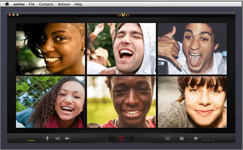Select the video of woman with gold earring

click(x=51, y=49)
